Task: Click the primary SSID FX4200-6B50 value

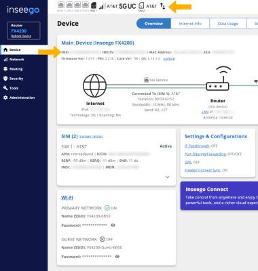Action: 98,216
